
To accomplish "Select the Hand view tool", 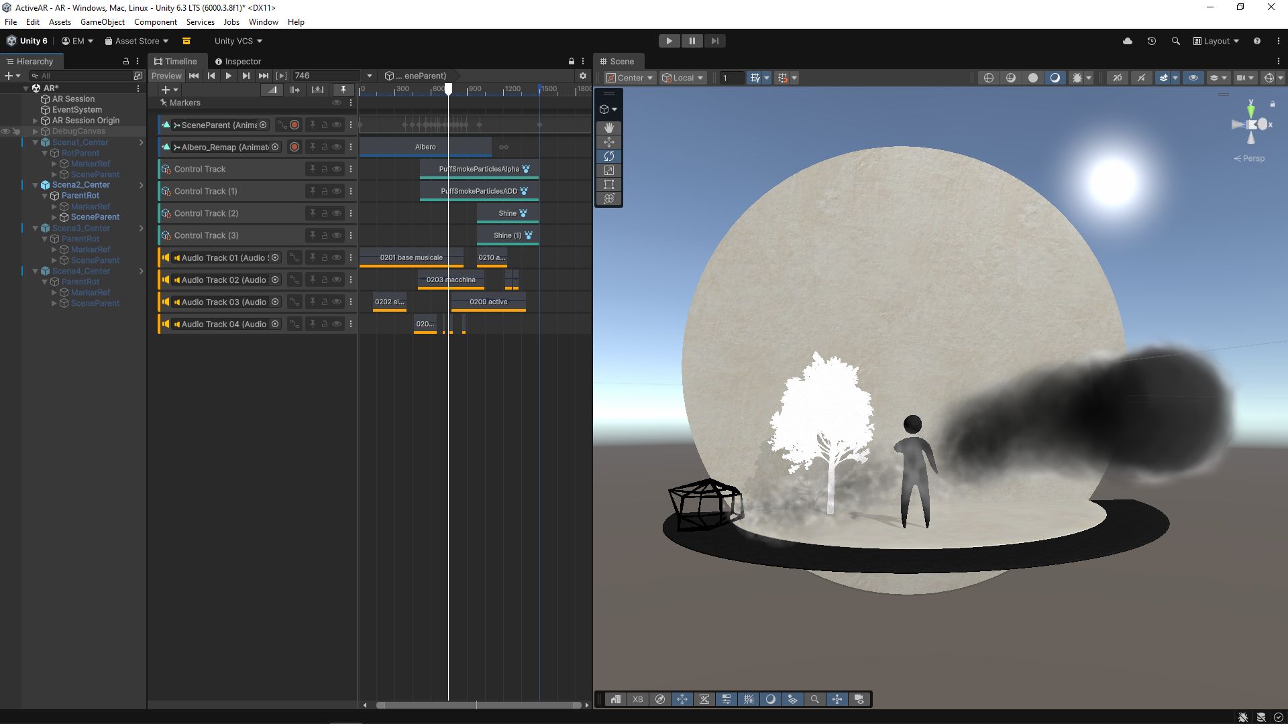I will pyautogui.click(x=608, y=127).
